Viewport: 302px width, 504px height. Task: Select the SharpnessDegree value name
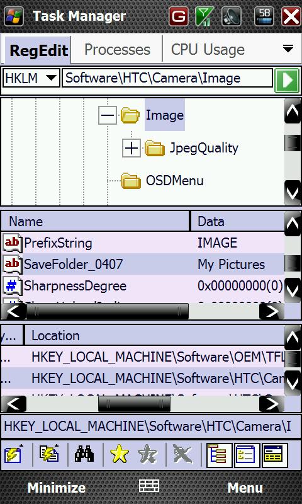(75, 286)
